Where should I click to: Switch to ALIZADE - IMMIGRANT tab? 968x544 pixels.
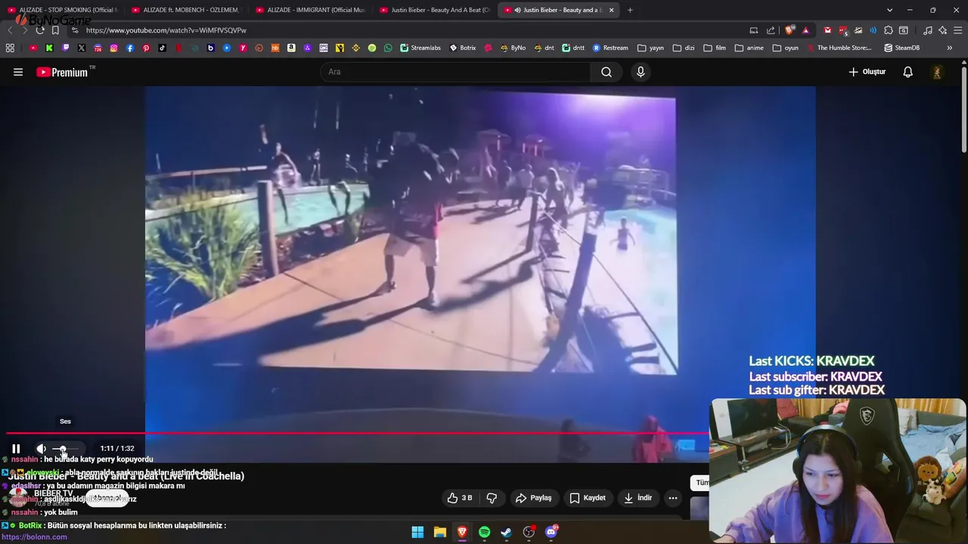312,10
